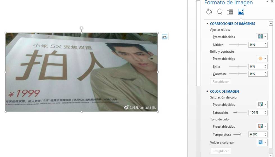
Task: Increase Contraste with the up spinner
Action: tap(265, 72)
